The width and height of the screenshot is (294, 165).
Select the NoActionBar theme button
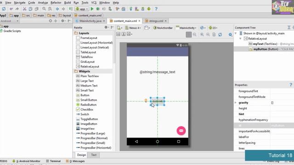pyautogui.click(x=163, y=28)
